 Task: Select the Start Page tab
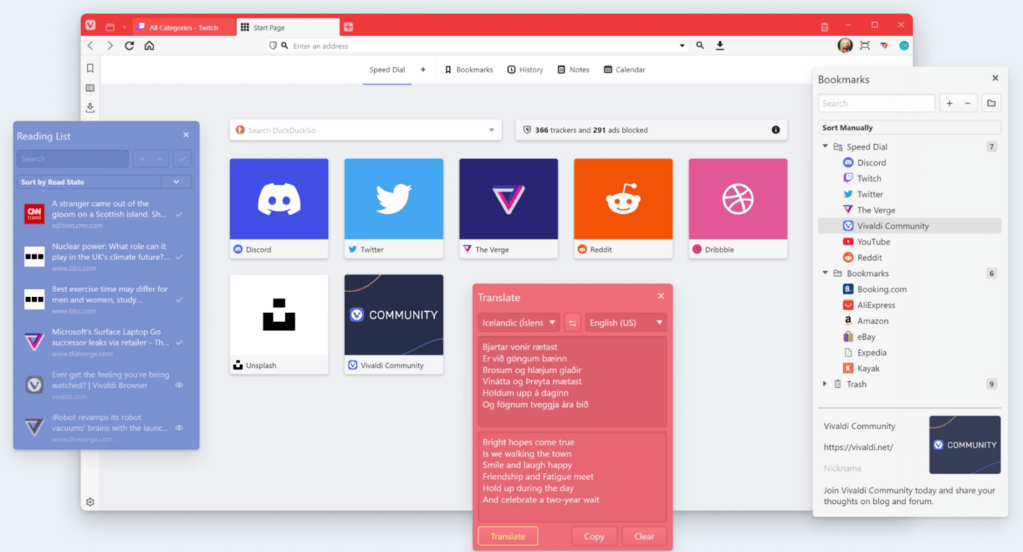(x=288, y=27)
